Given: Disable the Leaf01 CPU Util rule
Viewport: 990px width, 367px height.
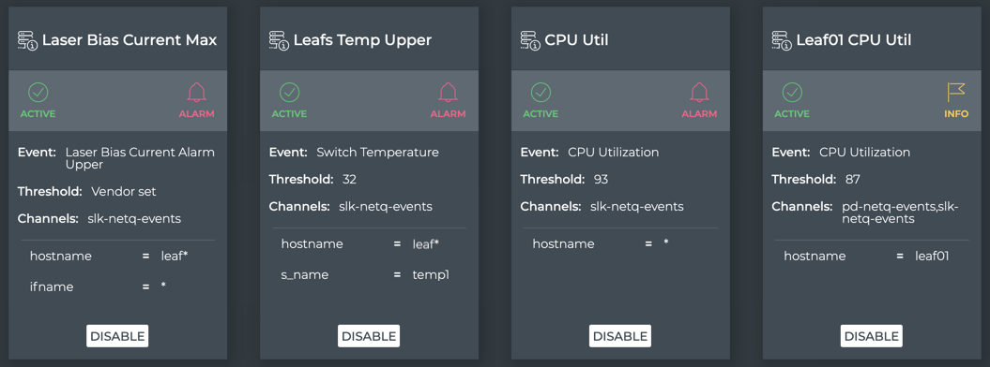Looking at the screenshot, I should pyautogui.click(x=872, y=336).
